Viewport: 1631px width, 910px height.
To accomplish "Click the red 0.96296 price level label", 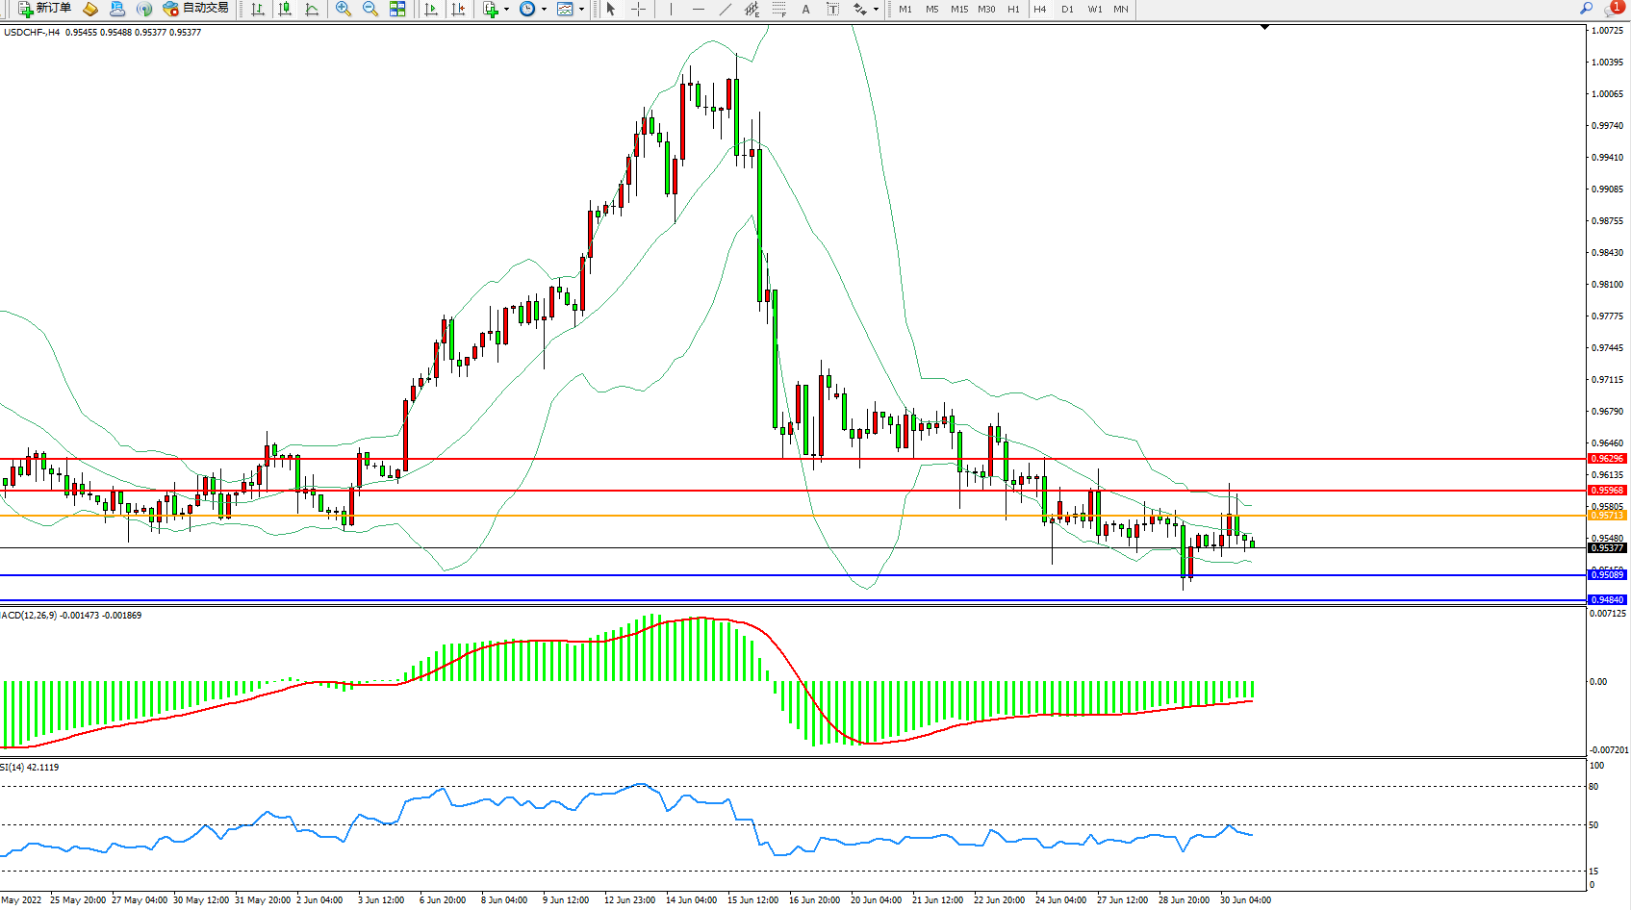I will click(1606, 459).
